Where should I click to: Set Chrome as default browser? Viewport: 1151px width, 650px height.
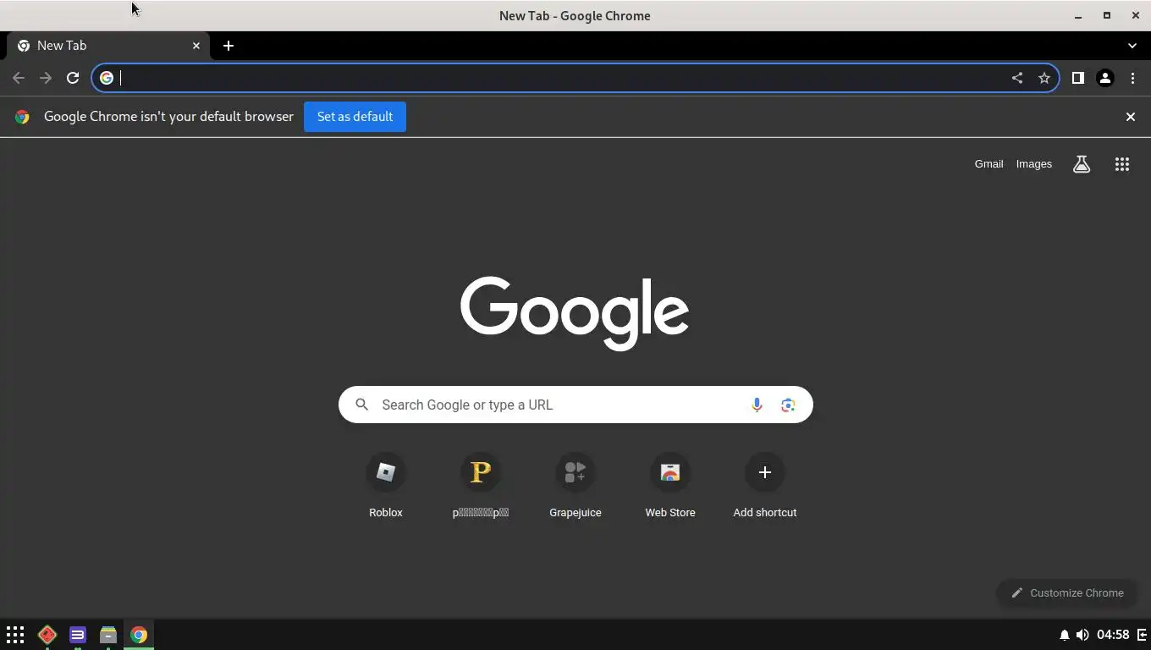355,117
